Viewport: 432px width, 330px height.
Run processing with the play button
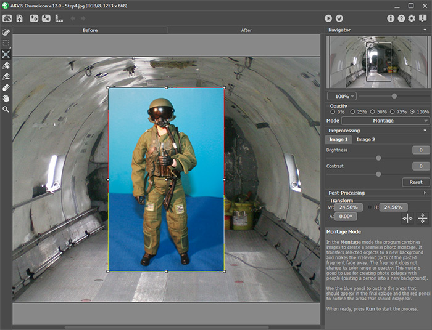click(x=328, y=18)
